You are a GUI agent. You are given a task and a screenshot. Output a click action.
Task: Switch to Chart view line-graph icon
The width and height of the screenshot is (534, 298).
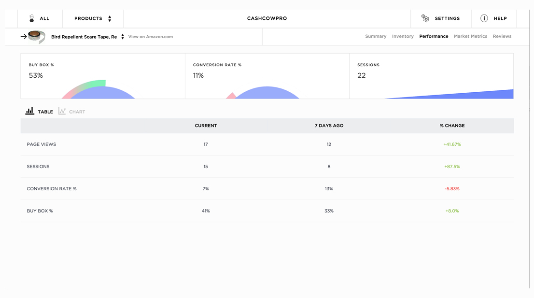[62, 111]
